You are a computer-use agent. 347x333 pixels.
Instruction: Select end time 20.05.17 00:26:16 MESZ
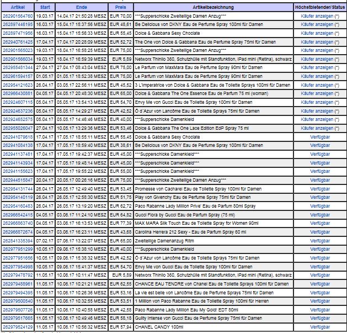(82, 180)
